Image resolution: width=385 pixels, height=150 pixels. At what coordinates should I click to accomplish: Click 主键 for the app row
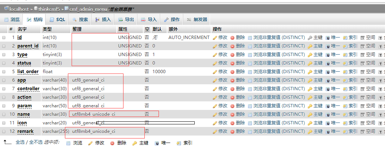tap(318, 80)
